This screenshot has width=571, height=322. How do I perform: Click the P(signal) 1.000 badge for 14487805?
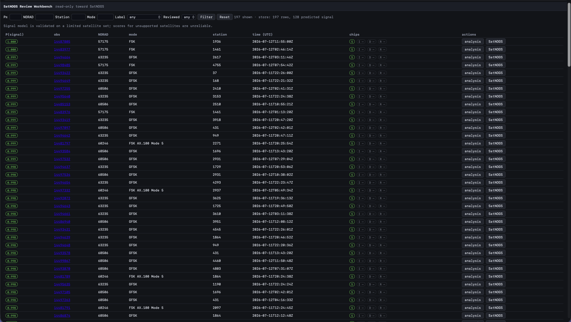pyautogui.click(x=12, y=42)
